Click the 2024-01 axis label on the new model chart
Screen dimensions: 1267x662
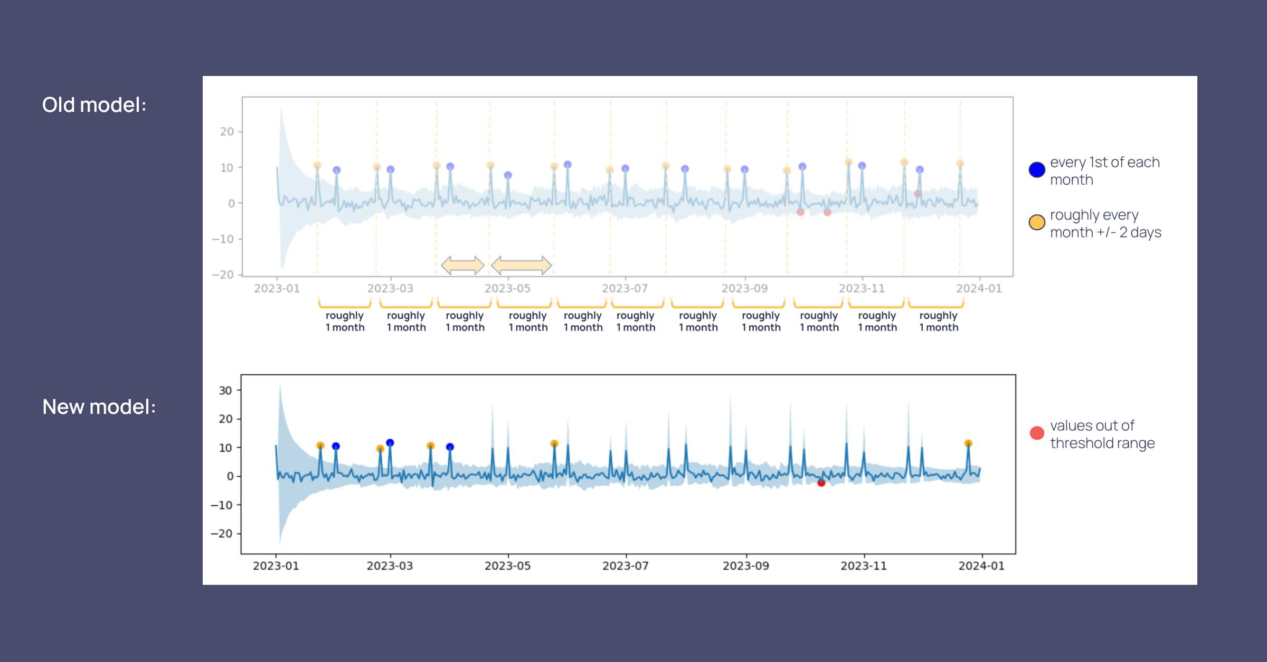click(981, 565)
